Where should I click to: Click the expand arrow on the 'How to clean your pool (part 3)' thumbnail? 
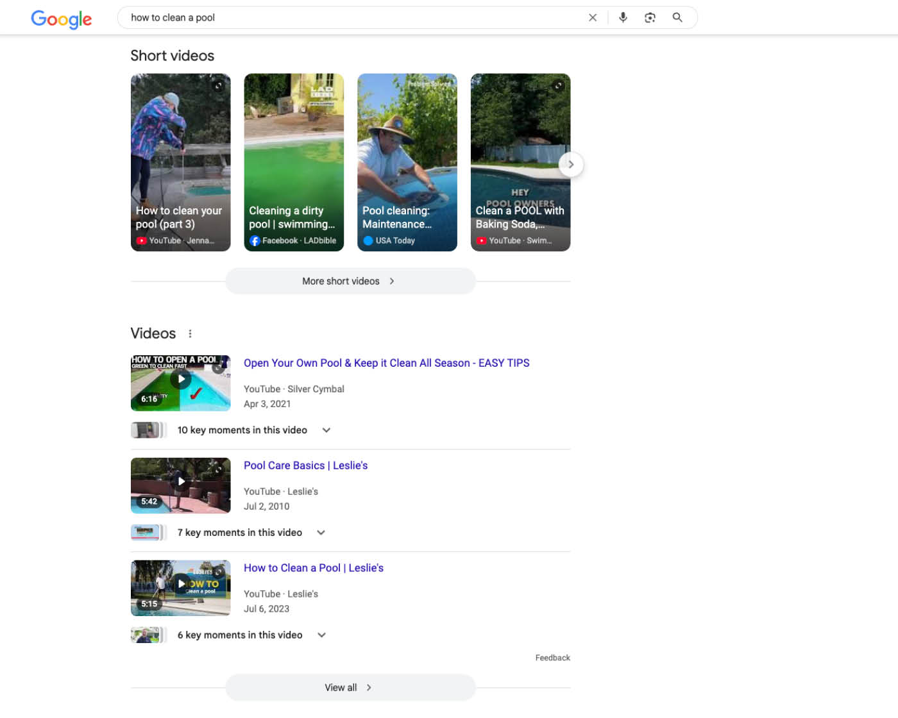(x=218, y=85)
